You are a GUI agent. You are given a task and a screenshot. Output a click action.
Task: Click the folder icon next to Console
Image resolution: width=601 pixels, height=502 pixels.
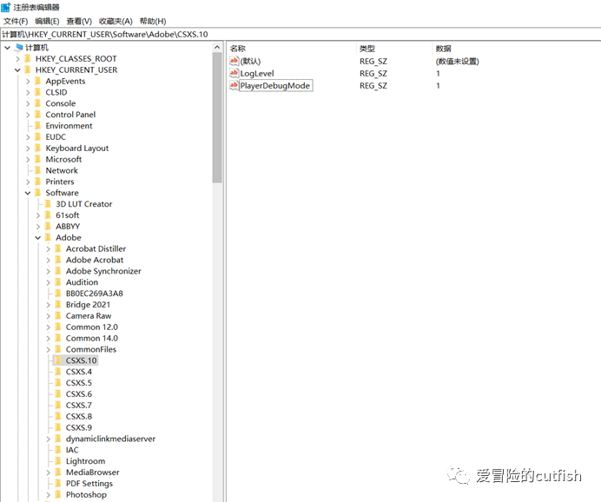click(x=38, y=103)
